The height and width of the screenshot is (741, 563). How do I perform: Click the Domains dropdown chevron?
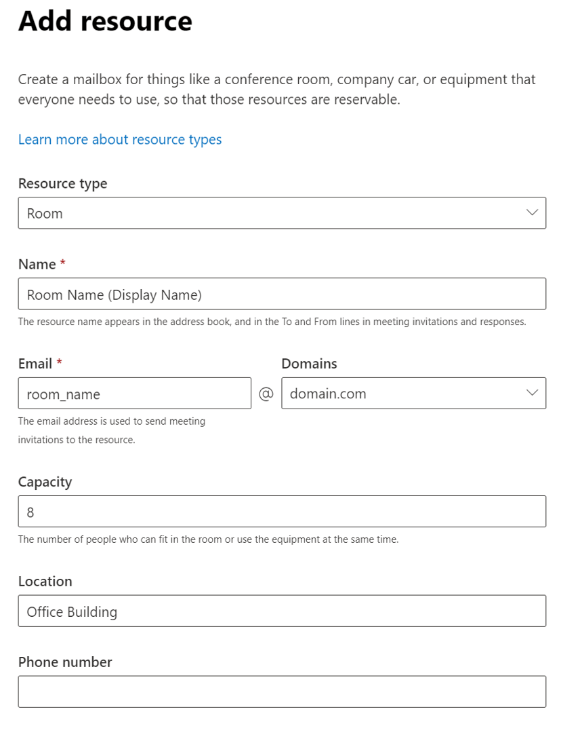(532, 393)
